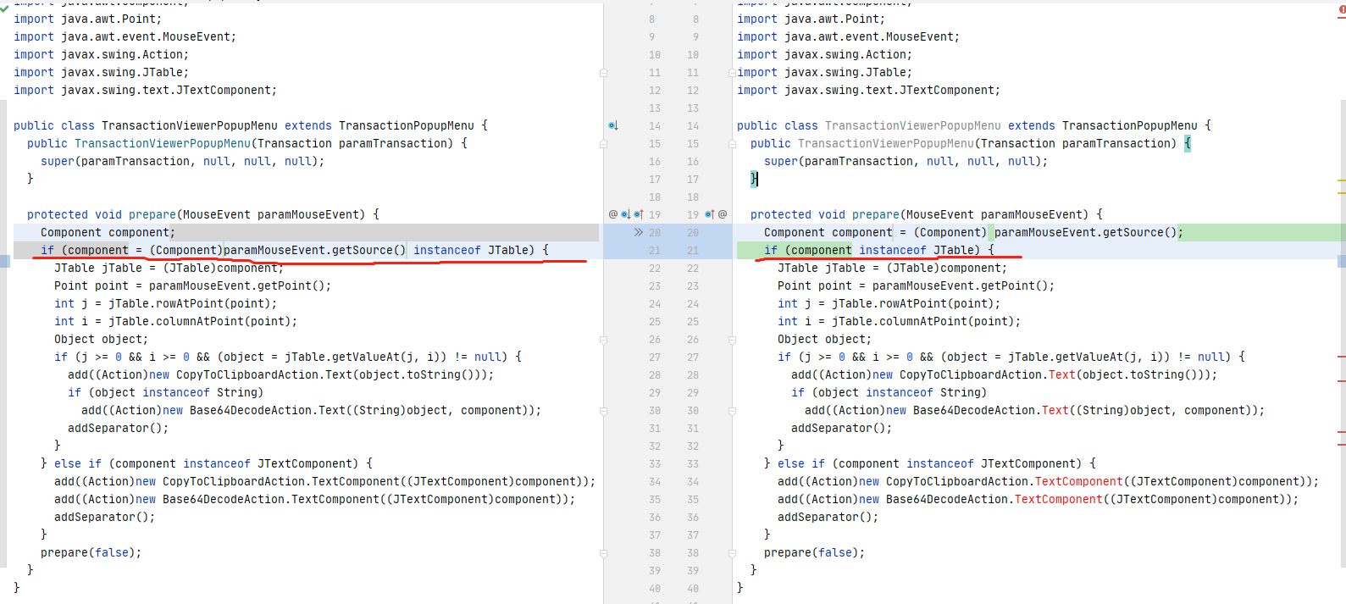The image size is (1346, 604).
Task: Click TransactionPopupMenu superclass in right pane
Action: [1129, 125]
